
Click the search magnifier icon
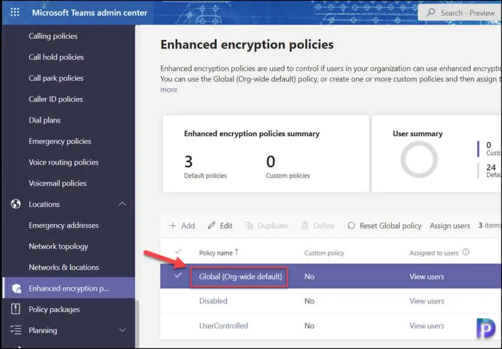tap(431, 12)
